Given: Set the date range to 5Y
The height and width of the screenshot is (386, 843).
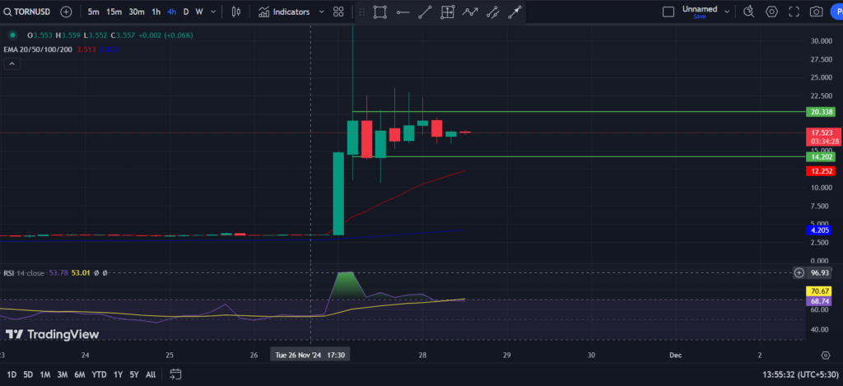Looking at the screenshot, I should [134, 374].
